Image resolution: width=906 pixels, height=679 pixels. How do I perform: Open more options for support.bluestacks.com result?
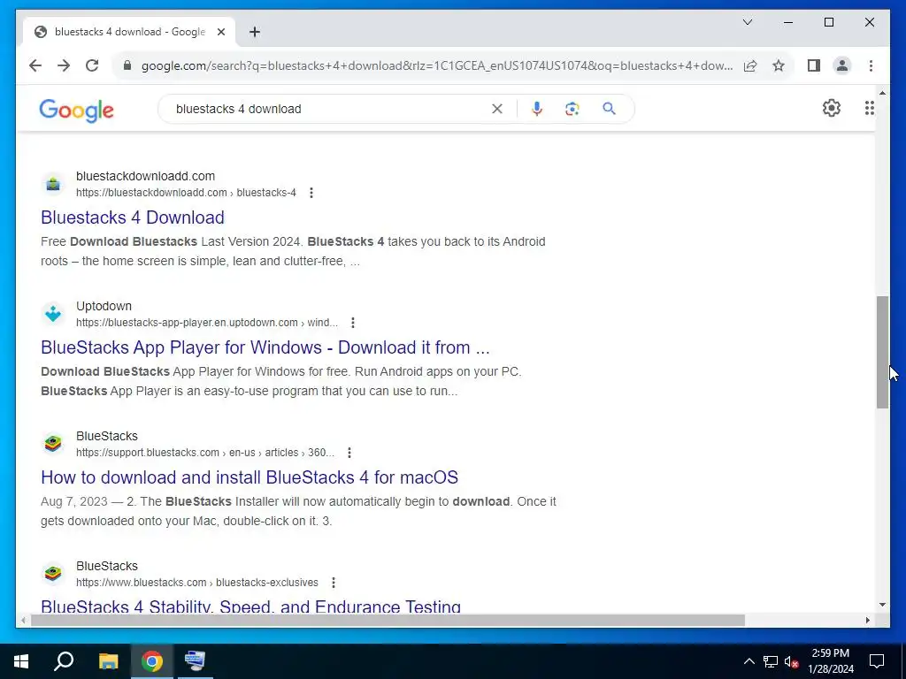[x=349, y=453]
